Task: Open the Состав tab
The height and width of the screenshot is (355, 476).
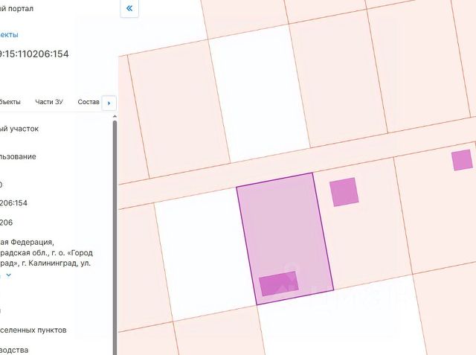Action: click(x=89, y=102)
